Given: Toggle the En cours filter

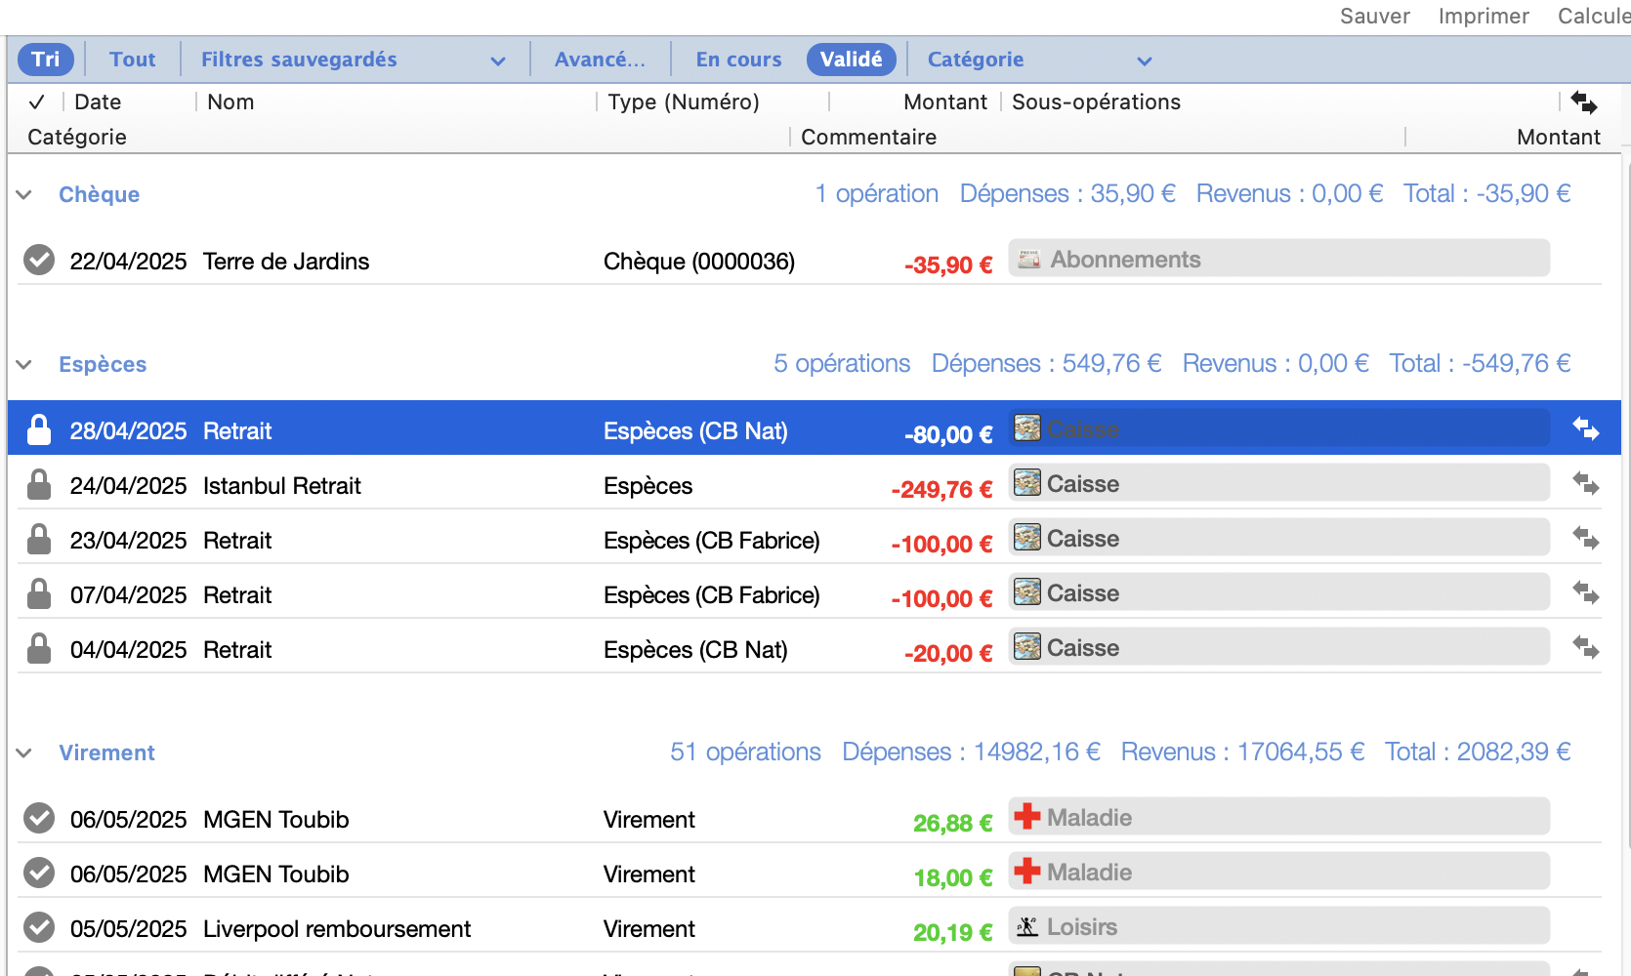Looking at the screenshot, I should (738, 60).
